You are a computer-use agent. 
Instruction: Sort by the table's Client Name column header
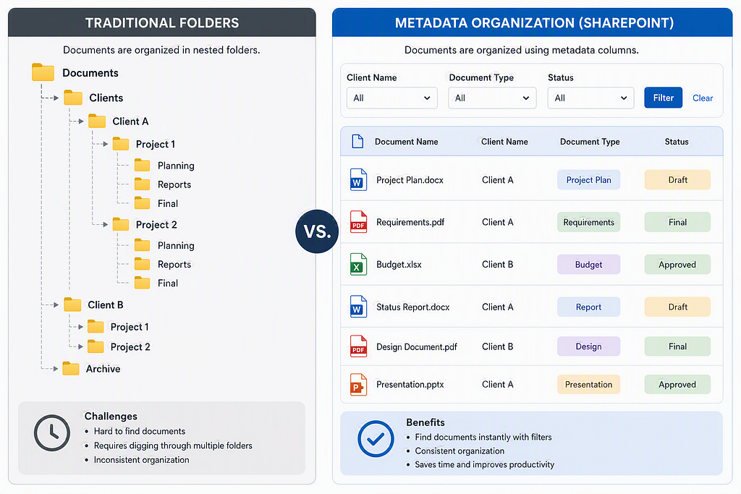(504, 142)
